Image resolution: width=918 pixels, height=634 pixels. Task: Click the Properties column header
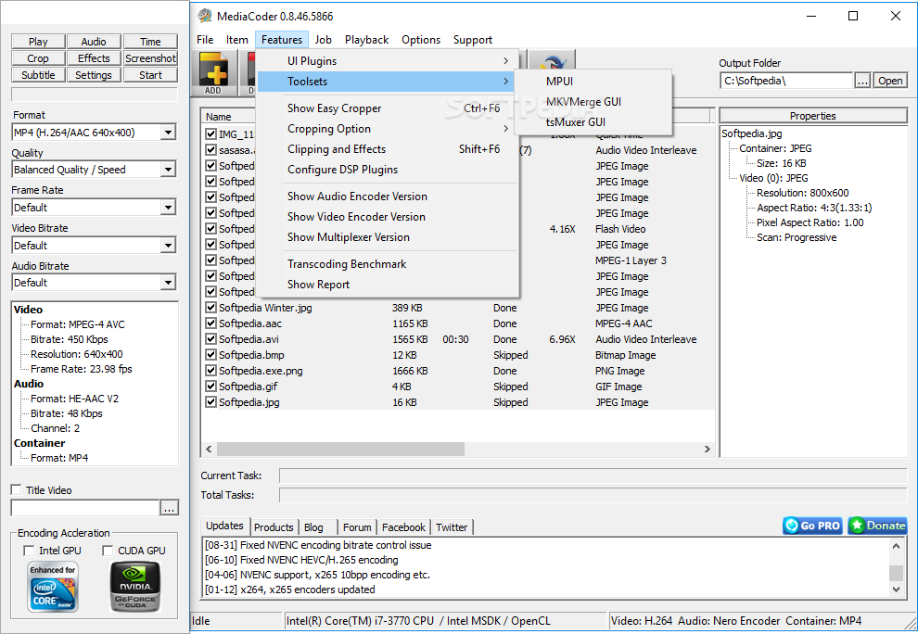(813, 116)
